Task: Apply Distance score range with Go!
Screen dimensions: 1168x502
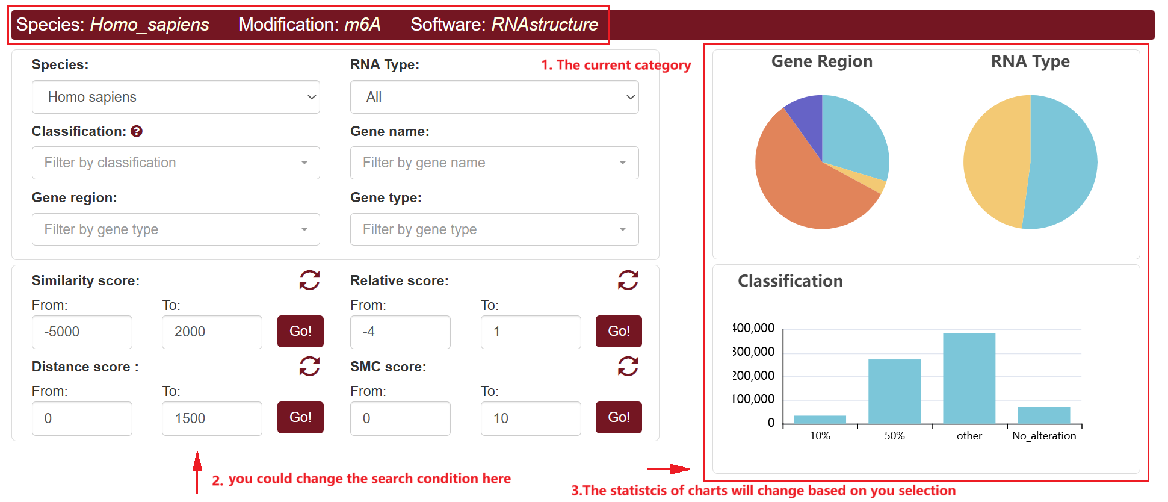Action: [300, 417]
